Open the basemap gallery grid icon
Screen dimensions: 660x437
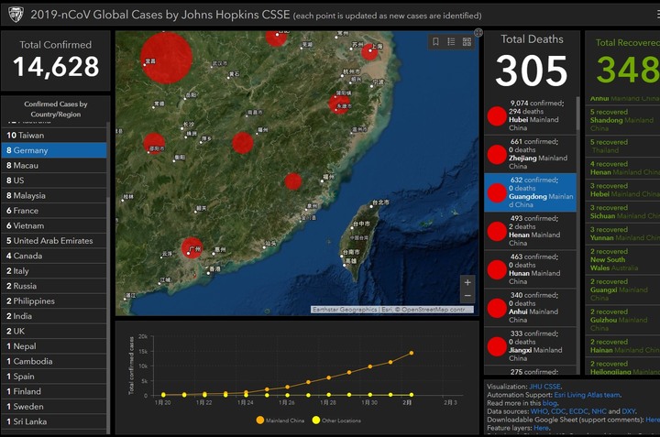[467, 41]
